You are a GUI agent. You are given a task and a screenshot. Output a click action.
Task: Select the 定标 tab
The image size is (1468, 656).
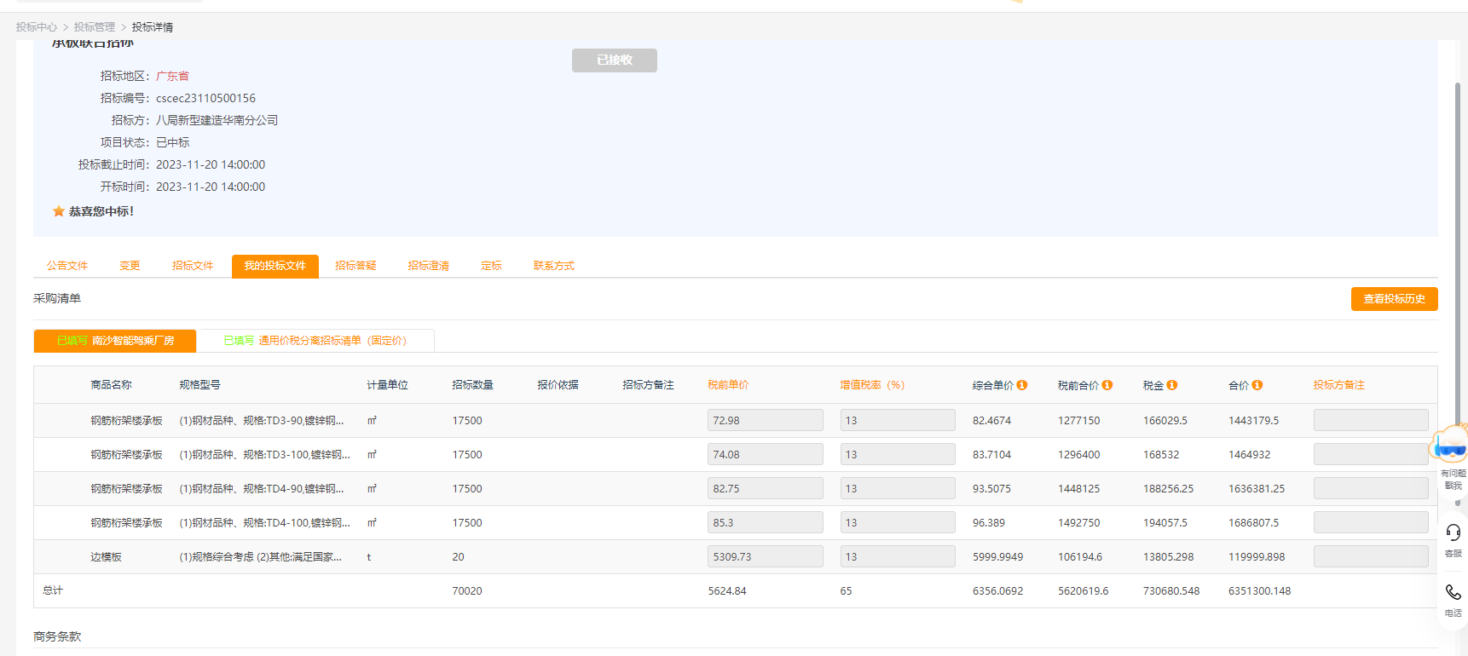[491, 266]
